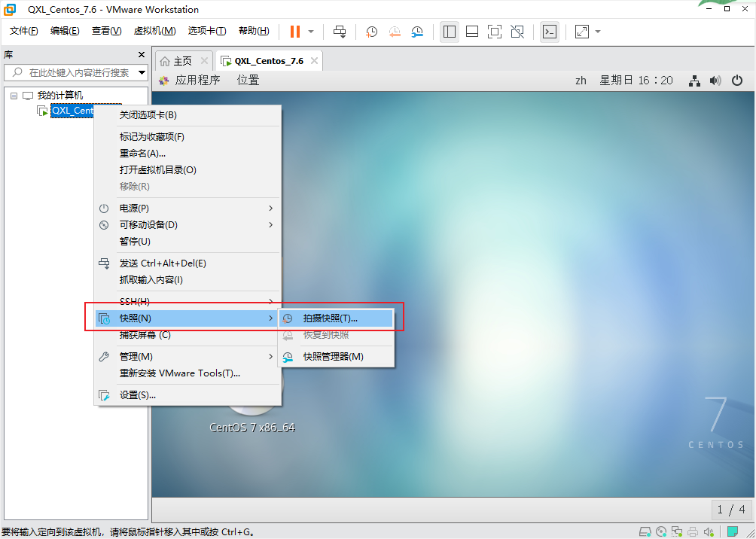756x539 pixels.
Task: Open the power options dropdown next to pause
Action: (x=311, y=32)
